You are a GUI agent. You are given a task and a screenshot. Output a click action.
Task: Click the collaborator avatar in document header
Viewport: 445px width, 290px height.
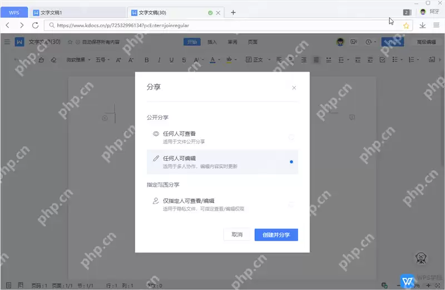340,42
